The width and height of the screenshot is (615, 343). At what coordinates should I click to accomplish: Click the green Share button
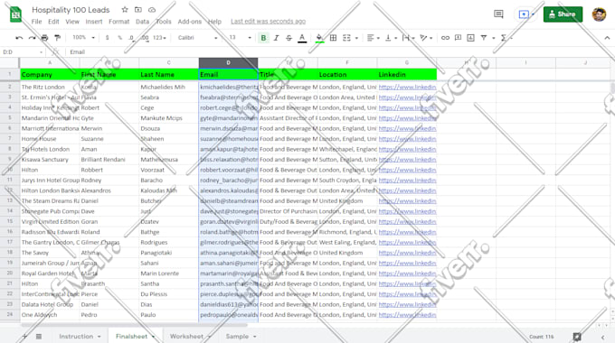pyautogui.click(x=563, y=14)
